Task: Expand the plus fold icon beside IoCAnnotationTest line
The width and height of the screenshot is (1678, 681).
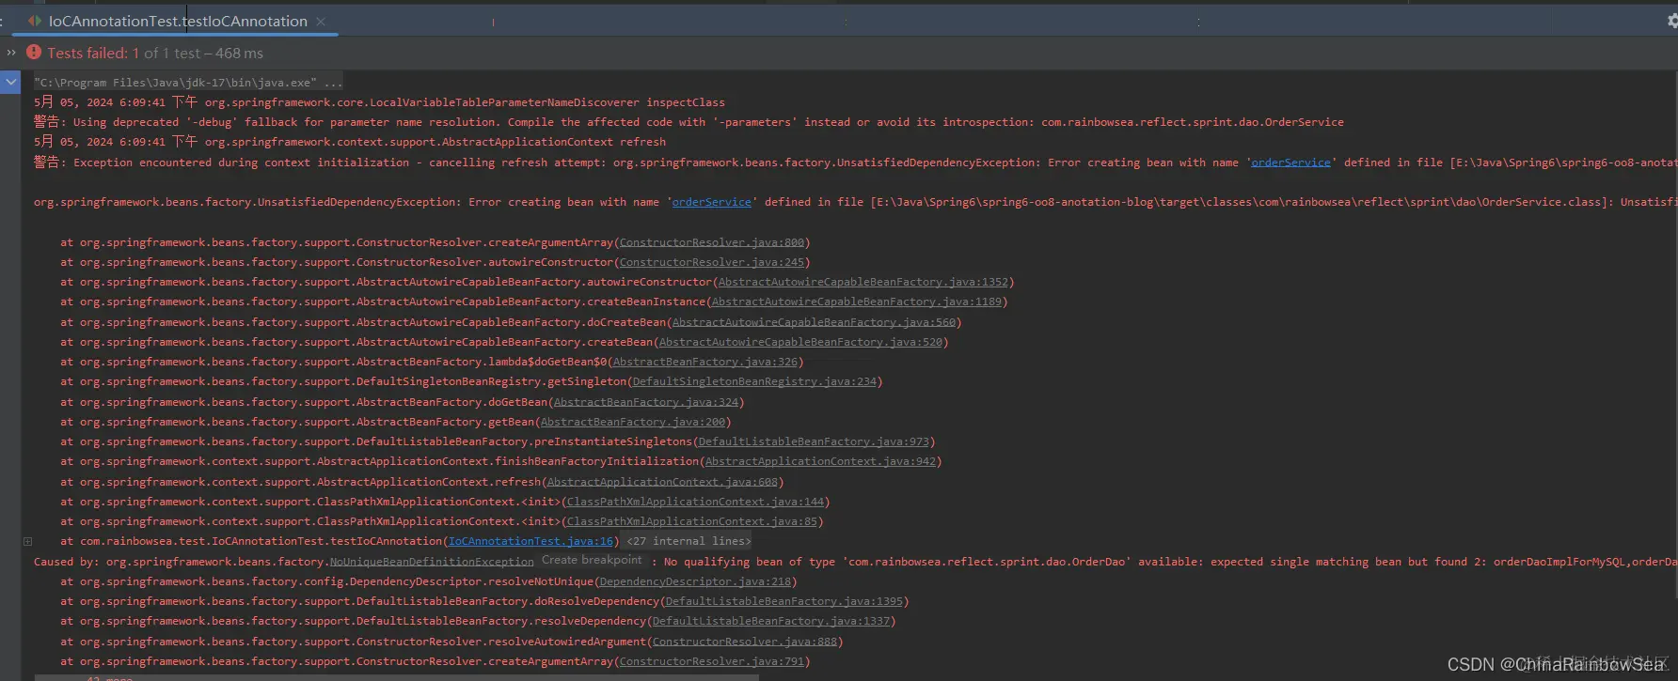Action: [x=27, y=541]
